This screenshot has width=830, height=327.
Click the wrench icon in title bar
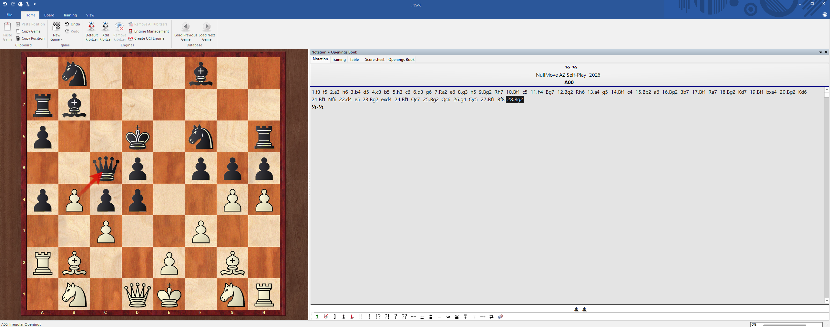[28, 4]
